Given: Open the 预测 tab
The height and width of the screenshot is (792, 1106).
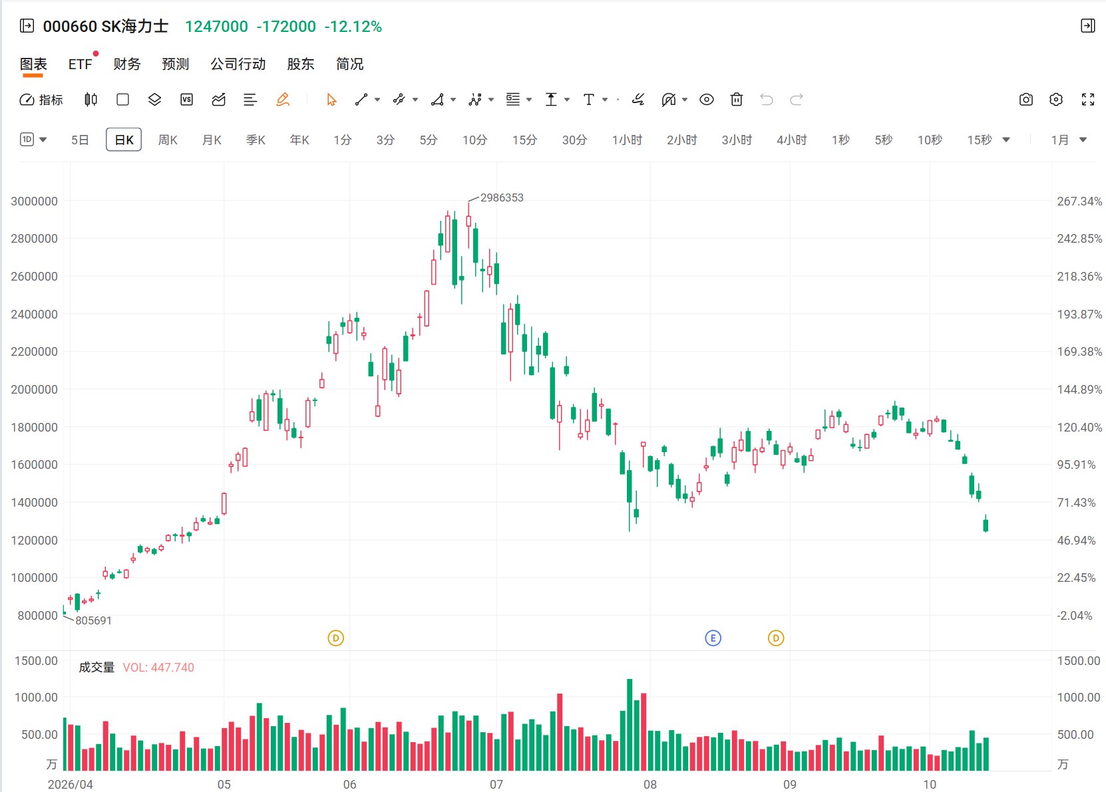Looking at the screenshot, I should click(x=175, y=64).
